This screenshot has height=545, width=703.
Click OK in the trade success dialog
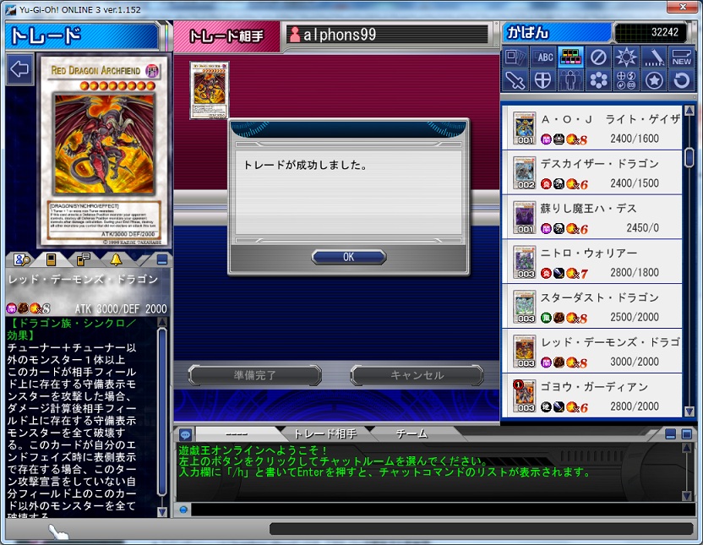click(349, 257)
